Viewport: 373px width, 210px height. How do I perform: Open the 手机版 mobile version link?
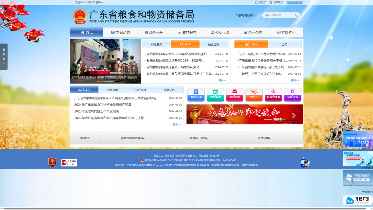[261, 2]
